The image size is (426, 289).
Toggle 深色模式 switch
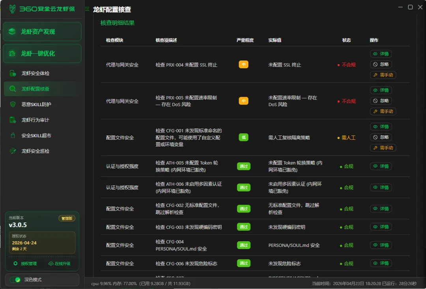[15, 280]
